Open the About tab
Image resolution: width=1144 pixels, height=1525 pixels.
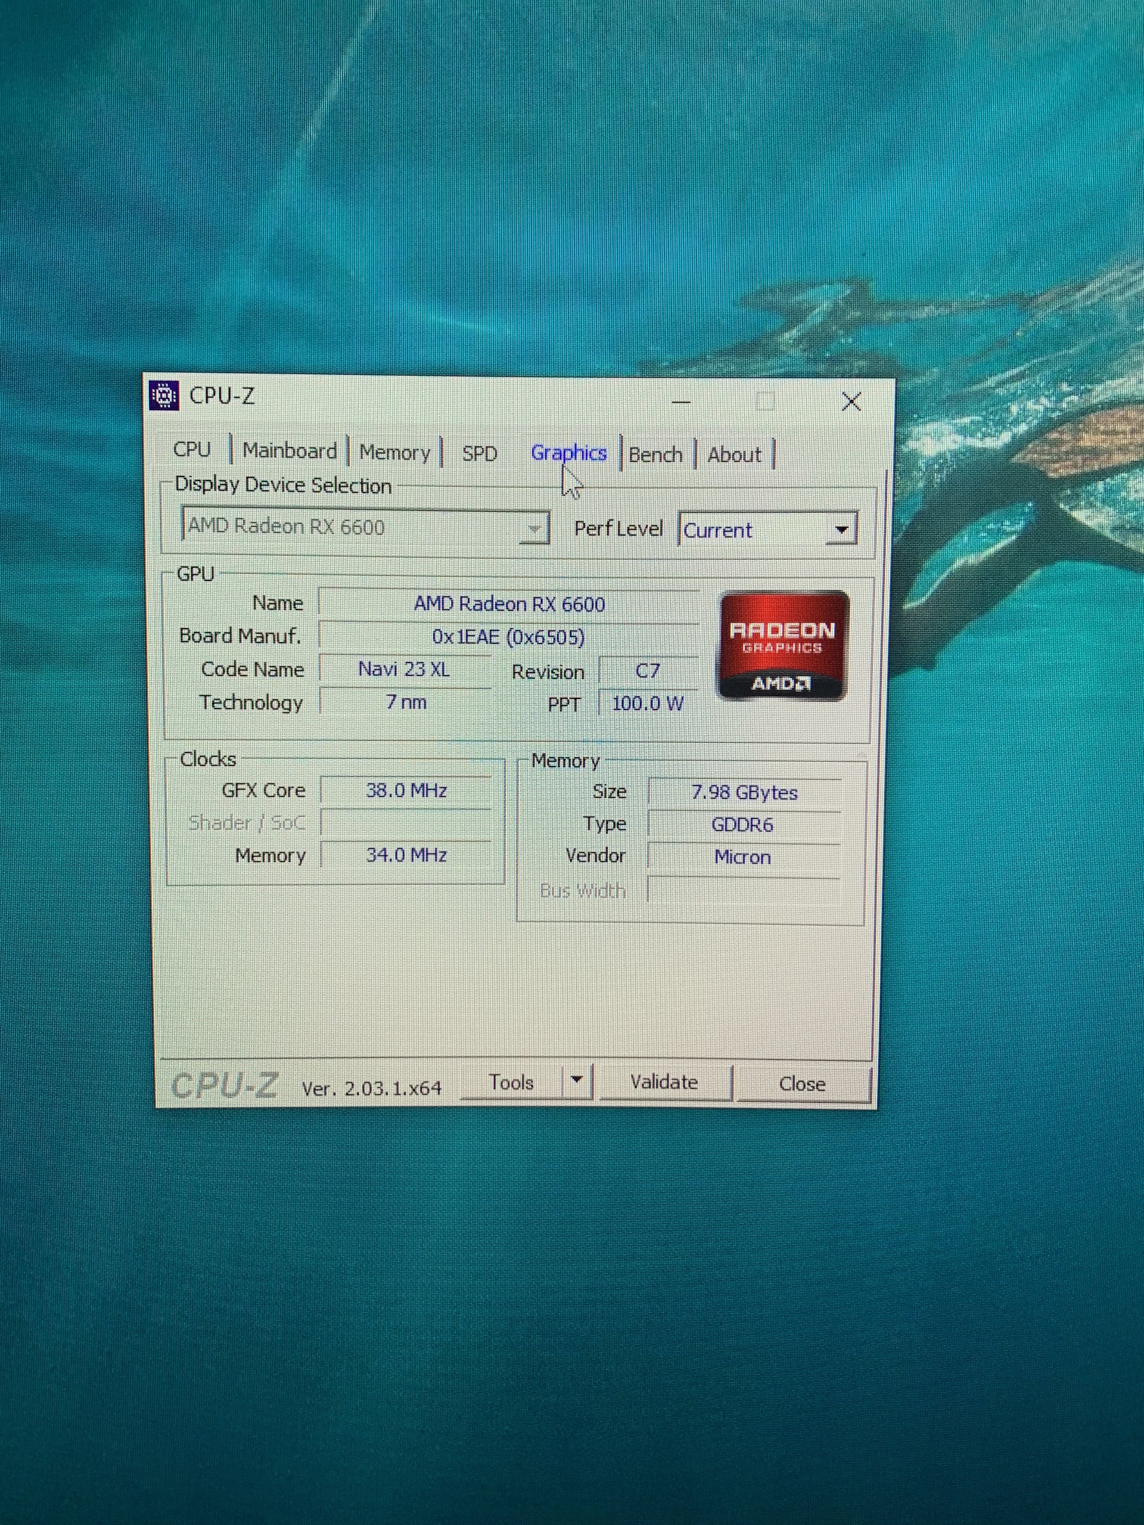pyautogui.click(x=734, y=455)
